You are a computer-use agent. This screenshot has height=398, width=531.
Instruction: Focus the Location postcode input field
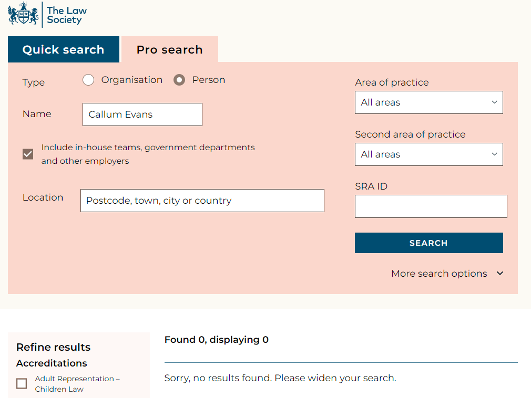[202, 201]
